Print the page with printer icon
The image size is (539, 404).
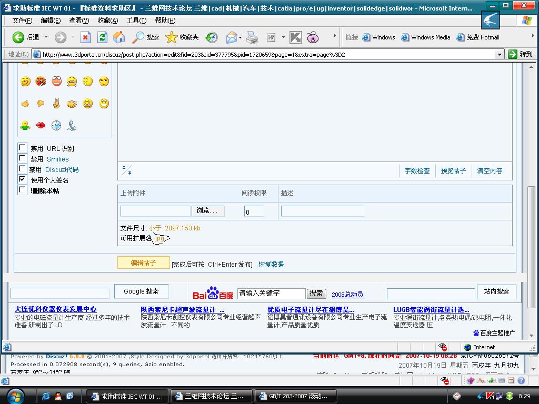tap(252, 37)
